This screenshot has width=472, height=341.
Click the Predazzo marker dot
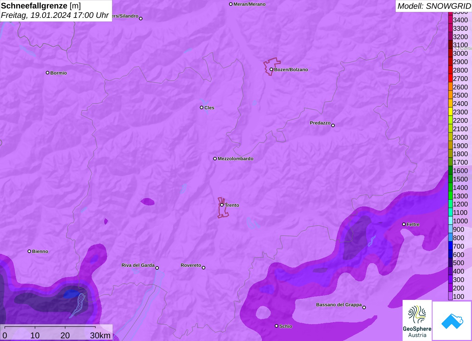click(x=333, y=125)
